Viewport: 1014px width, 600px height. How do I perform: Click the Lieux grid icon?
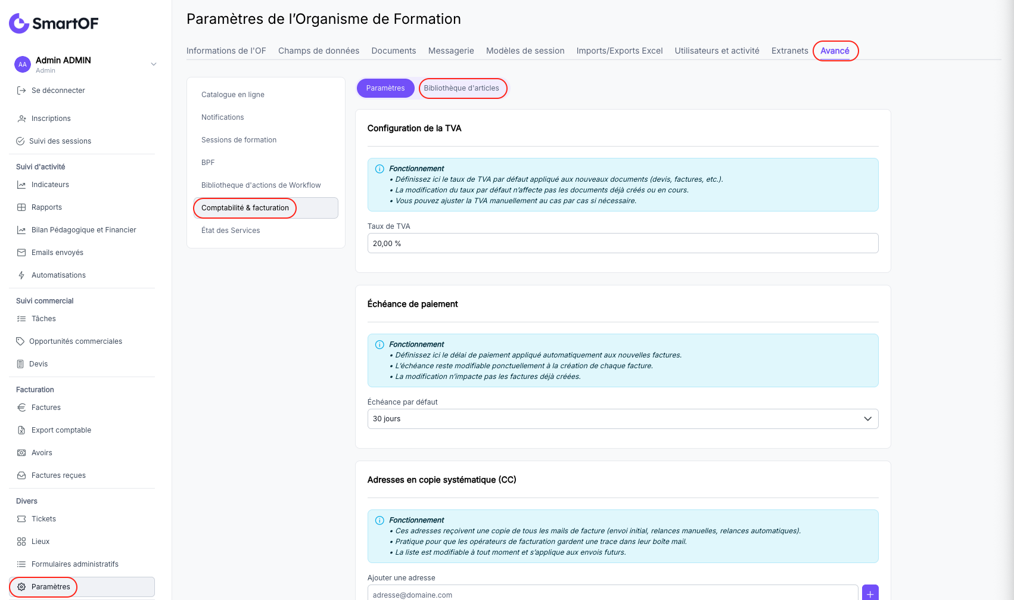[x=21, y=542]
